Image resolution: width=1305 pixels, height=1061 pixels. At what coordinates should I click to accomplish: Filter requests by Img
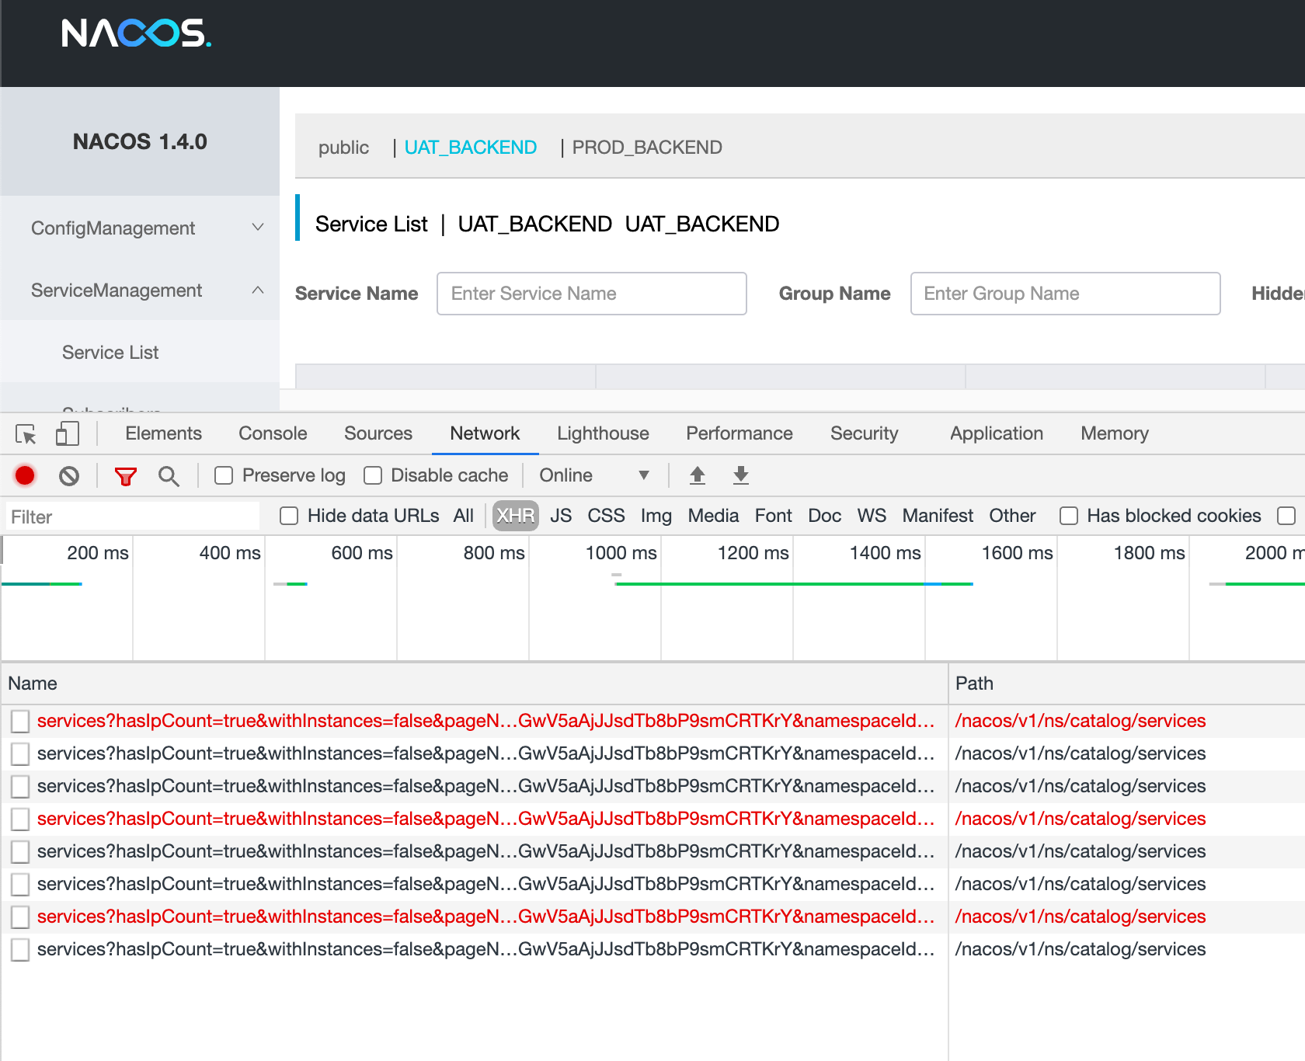pyautogui.click(x=656, y=516)
